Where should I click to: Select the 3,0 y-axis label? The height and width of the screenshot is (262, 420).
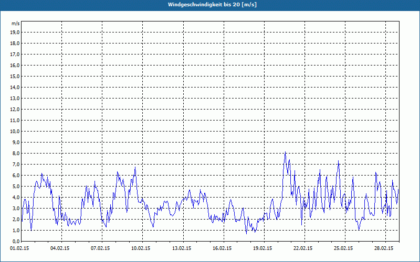[x=16, y=208]
